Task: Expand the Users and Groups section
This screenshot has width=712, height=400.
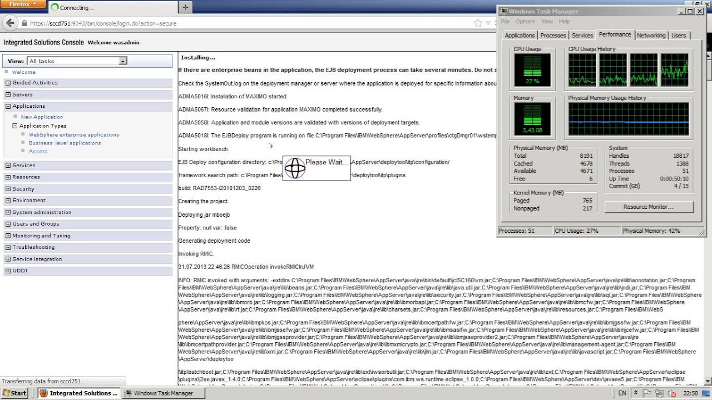Action: click(x=8, y=224)
